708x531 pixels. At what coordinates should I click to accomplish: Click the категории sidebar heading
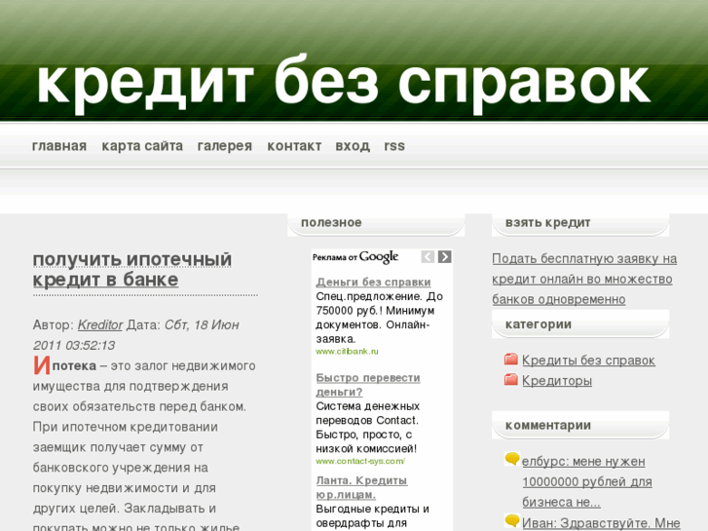tap(539, 324)
